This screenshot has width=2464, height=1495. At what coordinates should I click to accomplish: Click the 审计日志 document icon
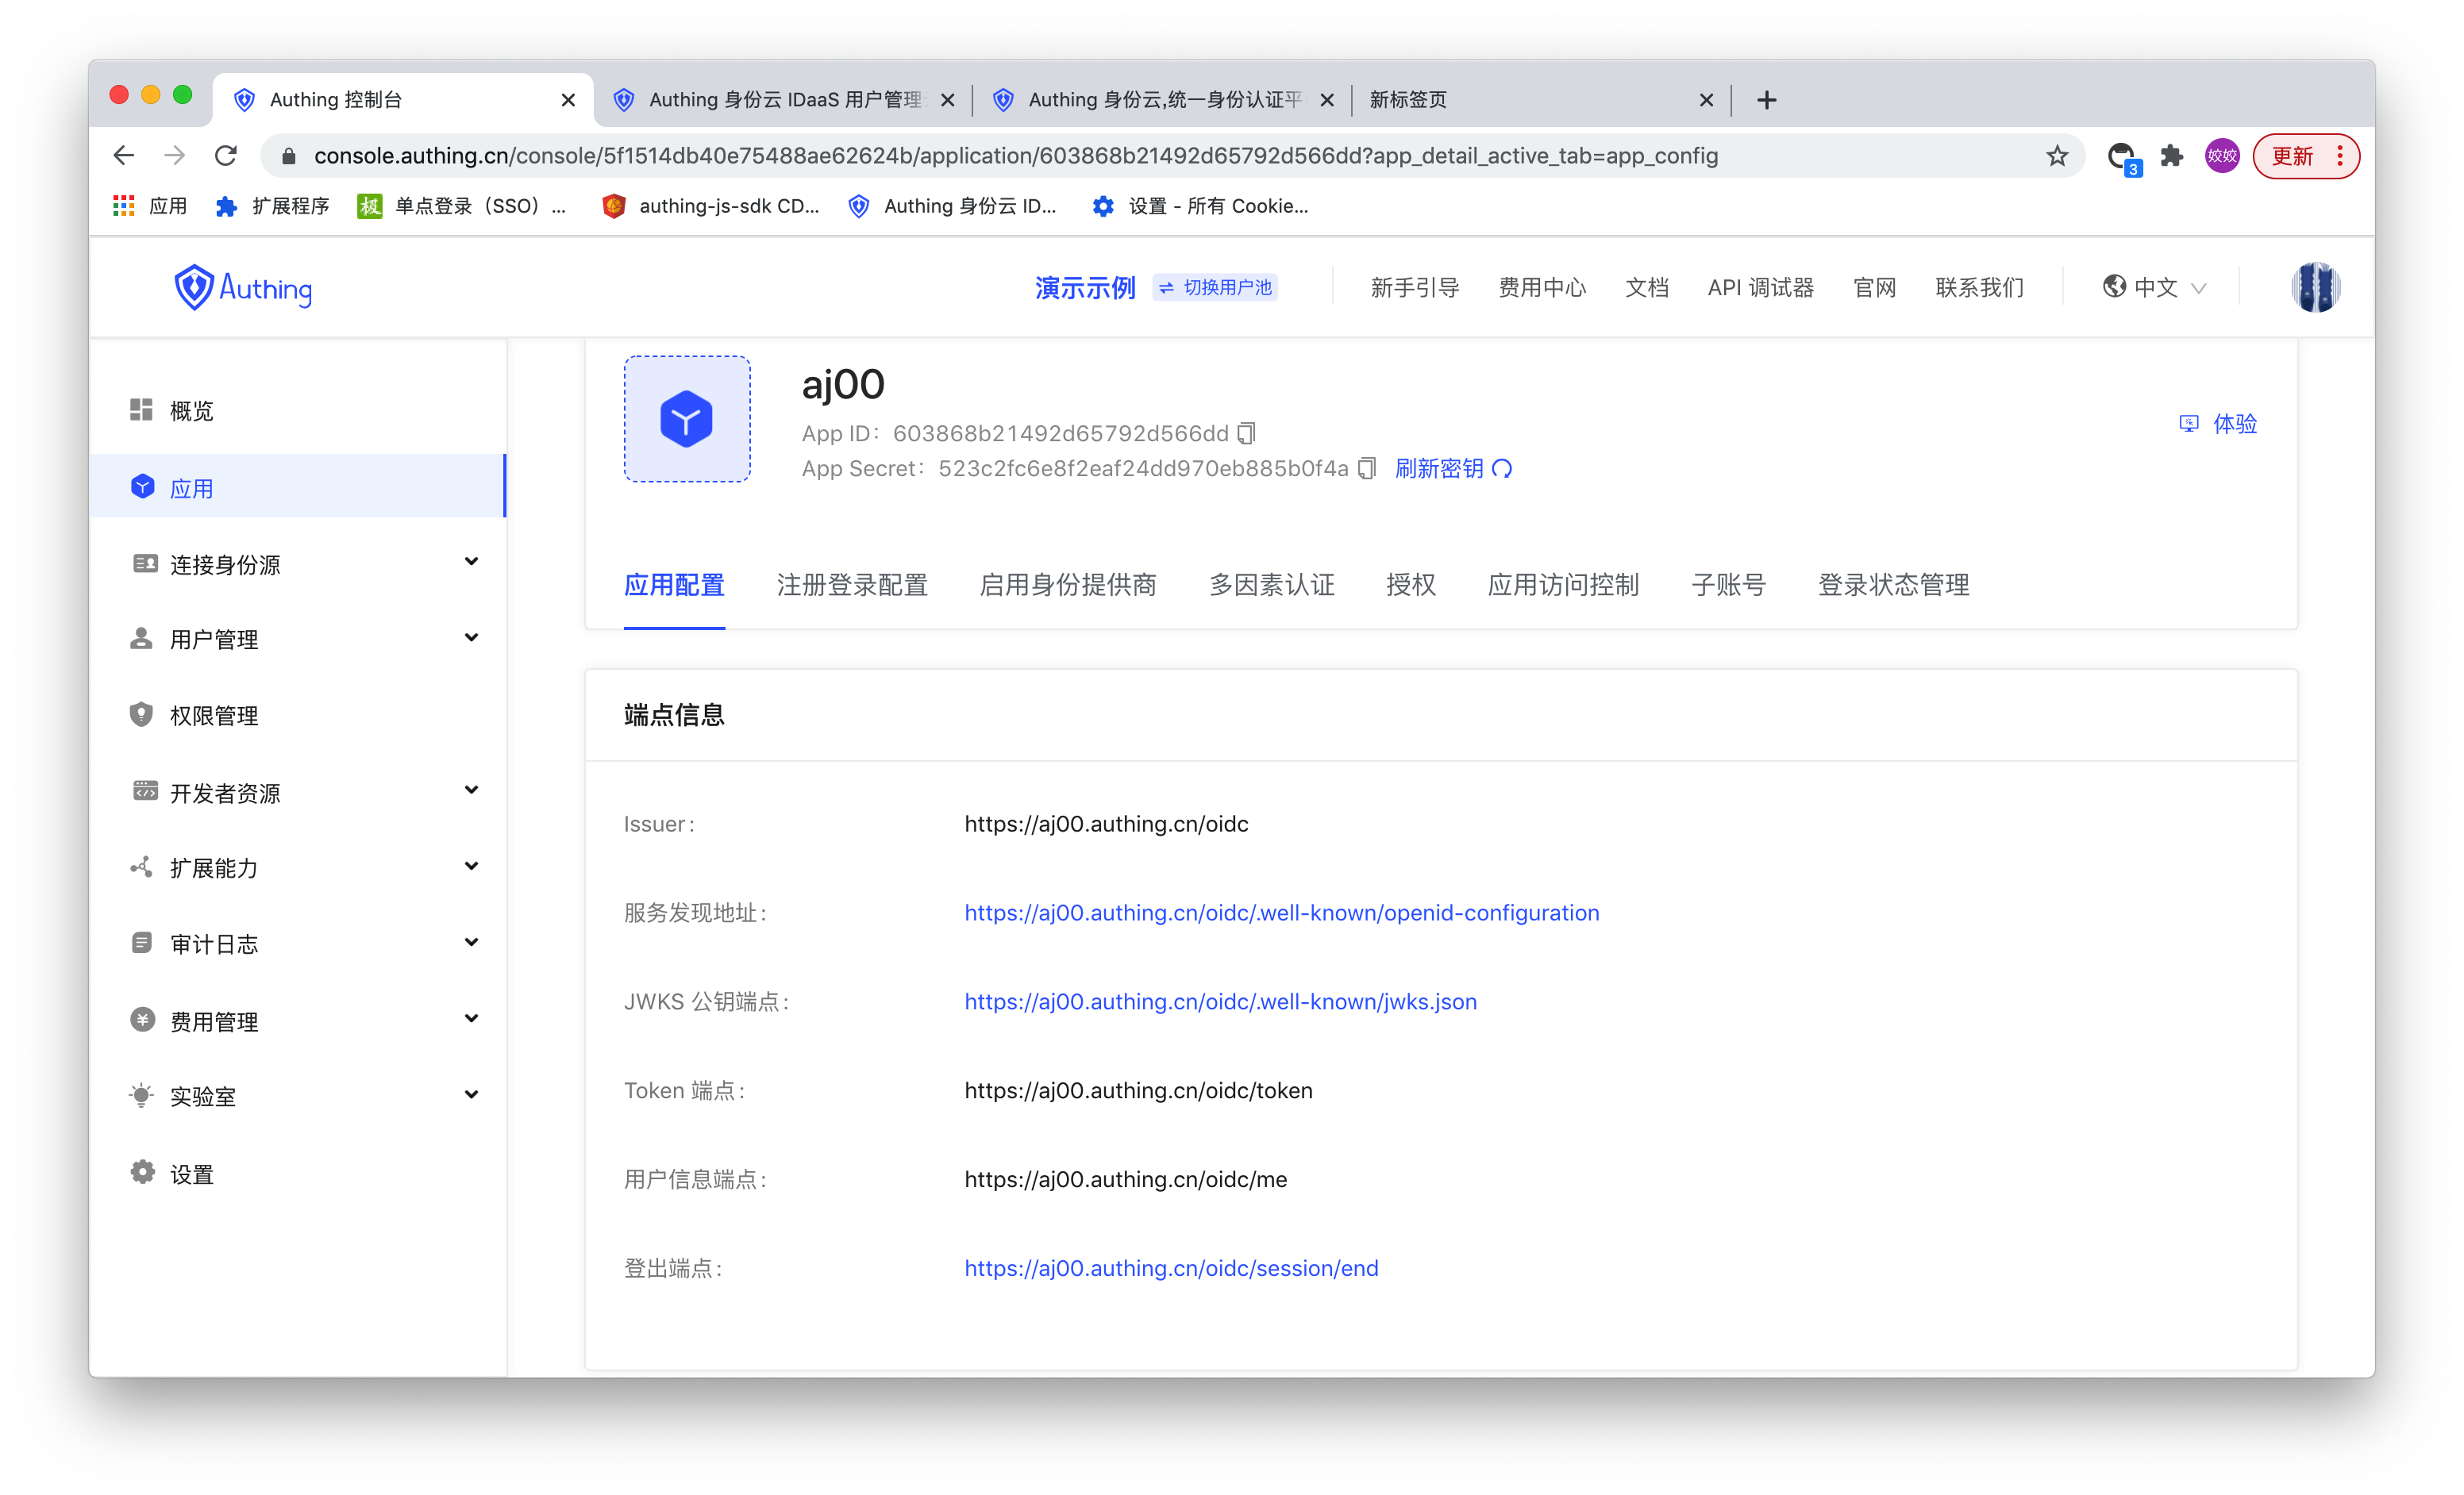click(x=142, y=944)
